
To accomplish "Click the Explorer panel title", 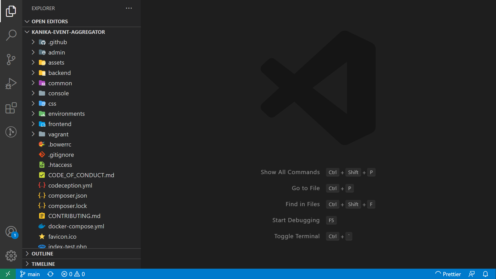I will [43, 8].
